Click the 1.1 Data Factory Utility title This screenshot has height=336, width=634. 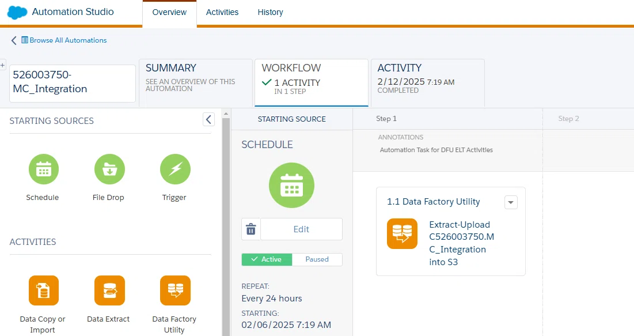click(x=434, y=202)
